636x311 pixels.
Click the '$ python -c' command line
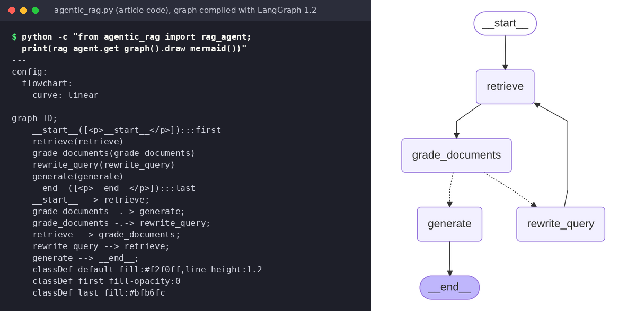pos(131,37)
